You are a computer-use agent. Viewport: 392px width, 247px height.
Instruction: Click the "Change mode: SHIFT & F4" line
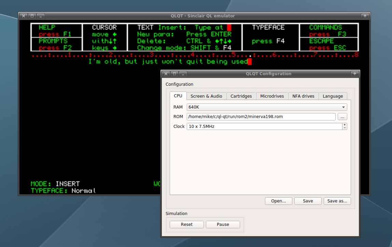point(184,48)
